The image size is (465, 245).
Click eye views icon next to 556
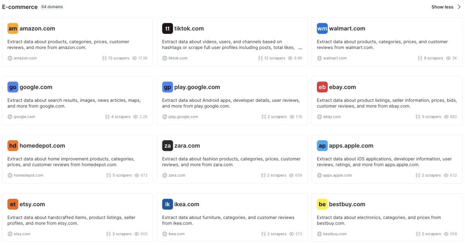(446, 234)
